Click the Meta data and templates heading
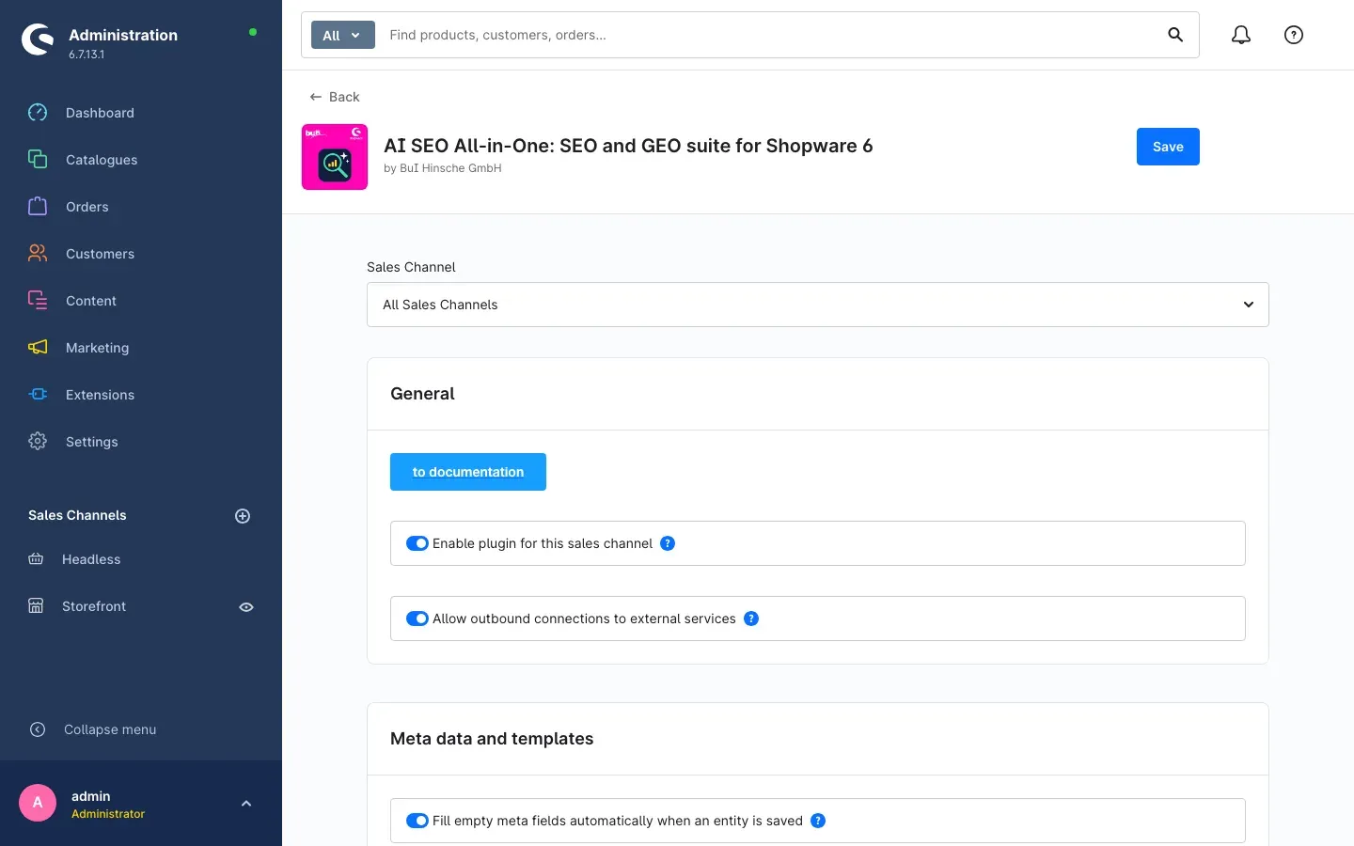 click(x=492, y=739)
